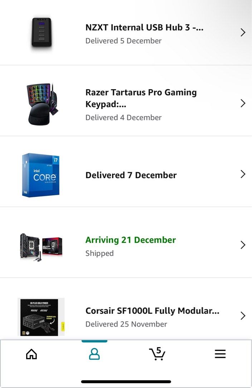Tap the Delivered 7 December text
This screenshot has height=388, width=252.
(x=131, y=175)
